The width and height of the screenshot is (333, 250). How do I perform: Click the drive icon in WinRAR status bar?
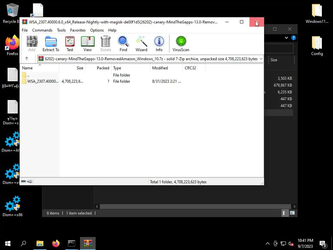pyautogui.click(x=23, y=181)
